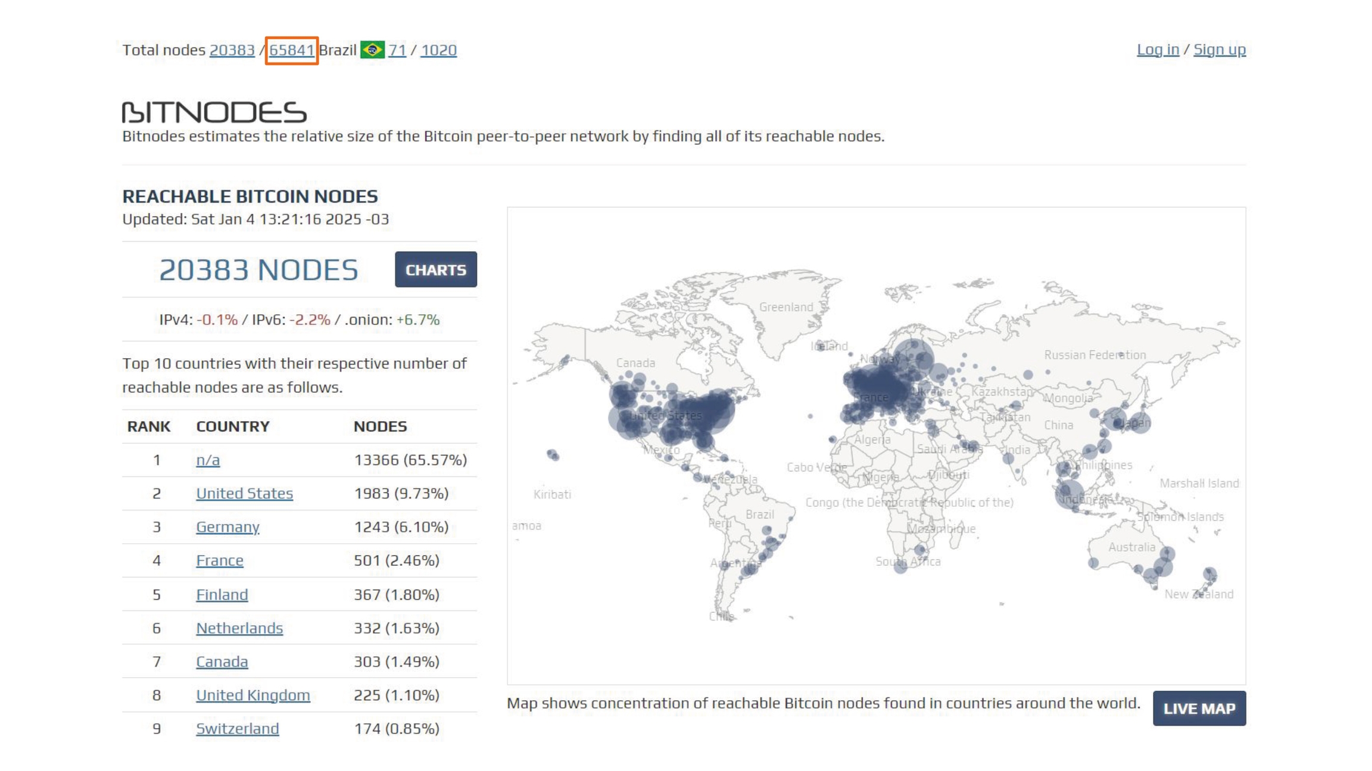Image resolution: width=1372 pixels, height=771 pixels.
Task: Click Canada link in ranking table
Action: pos(222,662)
